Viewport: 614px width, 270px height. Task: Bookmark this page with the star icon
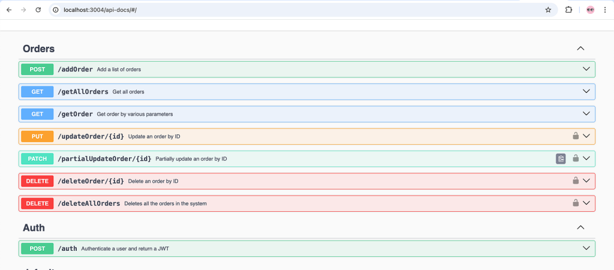(x=547, y=10)
